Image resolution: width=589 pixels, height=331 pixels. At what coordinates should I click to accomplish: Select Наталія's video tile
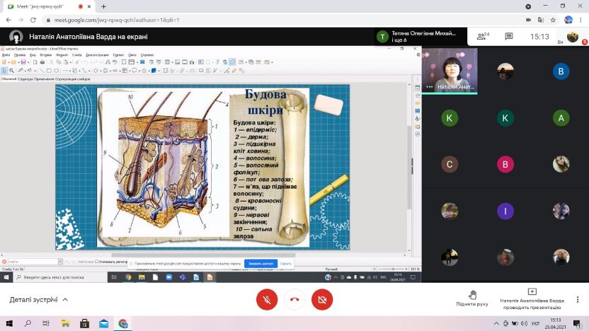click(x=450, y=71)
